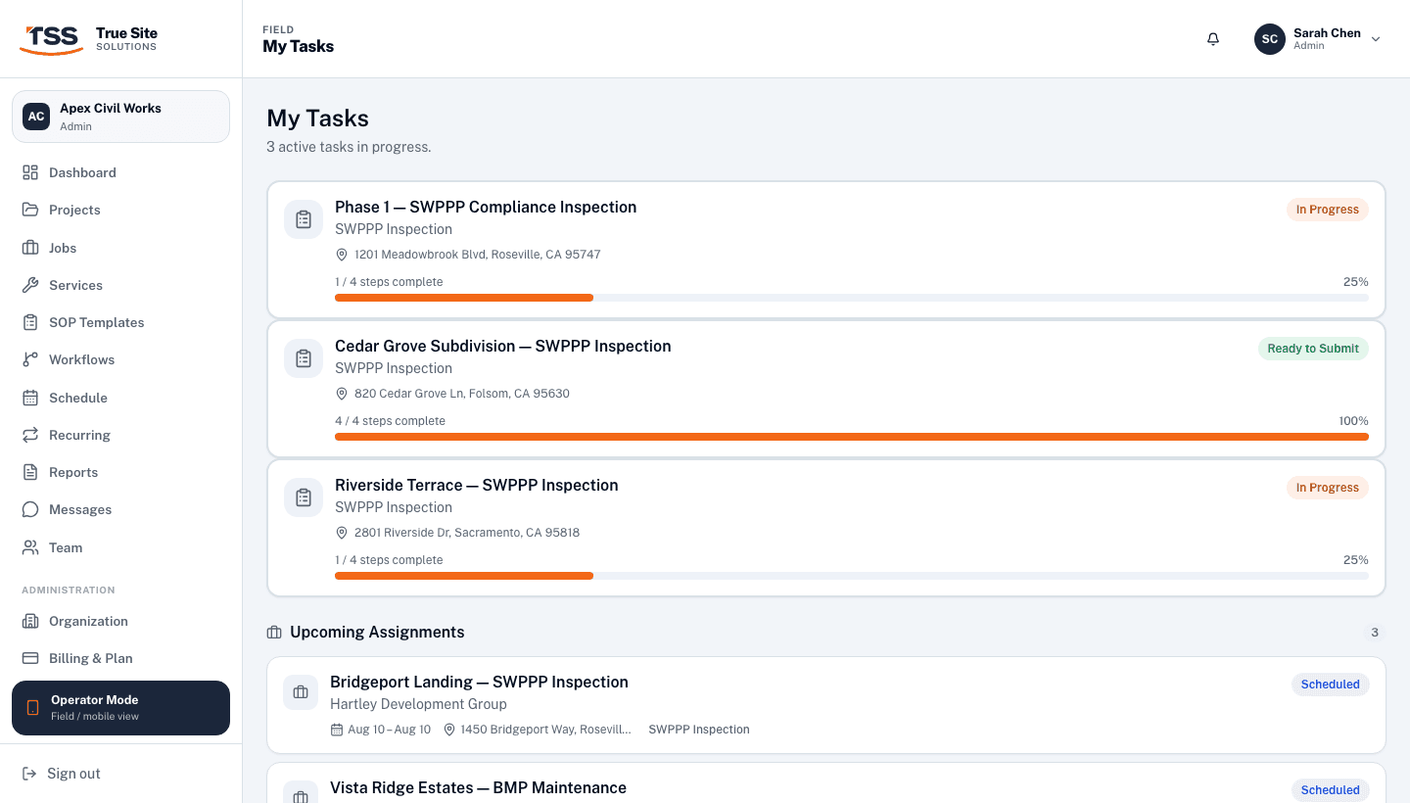This screenshot has height=803, width=1410.
Task: Open Reports from the sidebar
Action: click(x=120, y=472)
